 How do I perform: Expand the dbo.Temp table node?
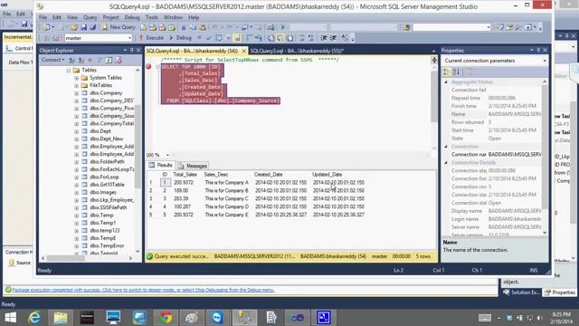point(76,216)
